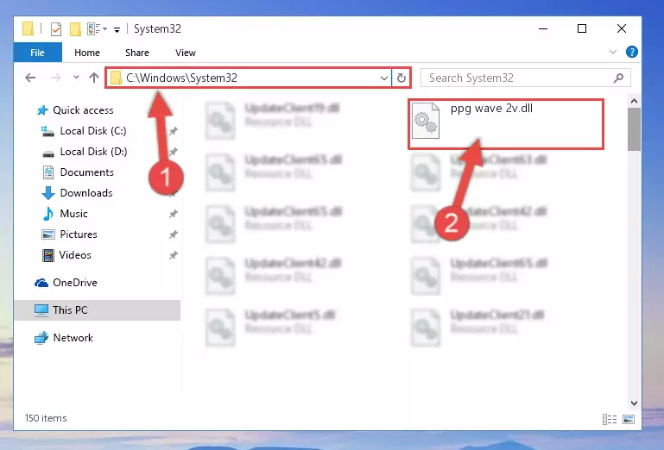Click the Properties quick access toolbar icon
This screenshot has width=664, height=450.
[56, 29]
